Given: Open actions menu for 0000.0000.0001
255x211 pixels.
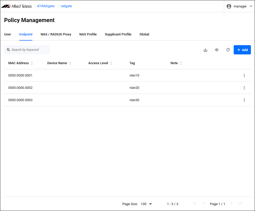Looking at the screenshot, I should pyautogui.click(x=244, y=75).
